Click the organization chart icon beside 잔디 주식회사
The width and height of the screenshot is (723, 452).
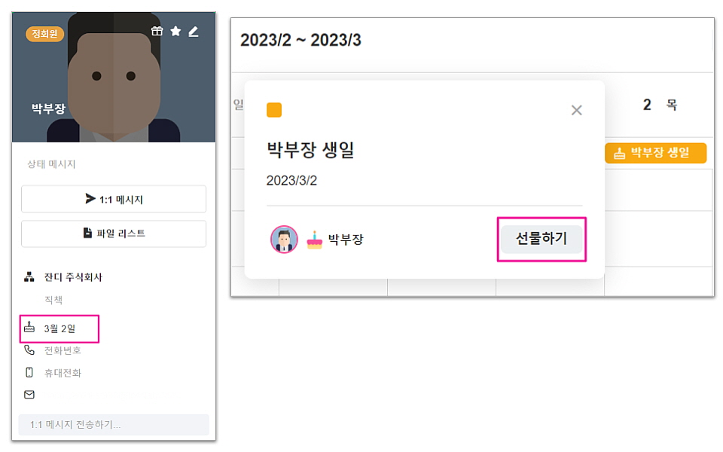[x=29, y=277]
